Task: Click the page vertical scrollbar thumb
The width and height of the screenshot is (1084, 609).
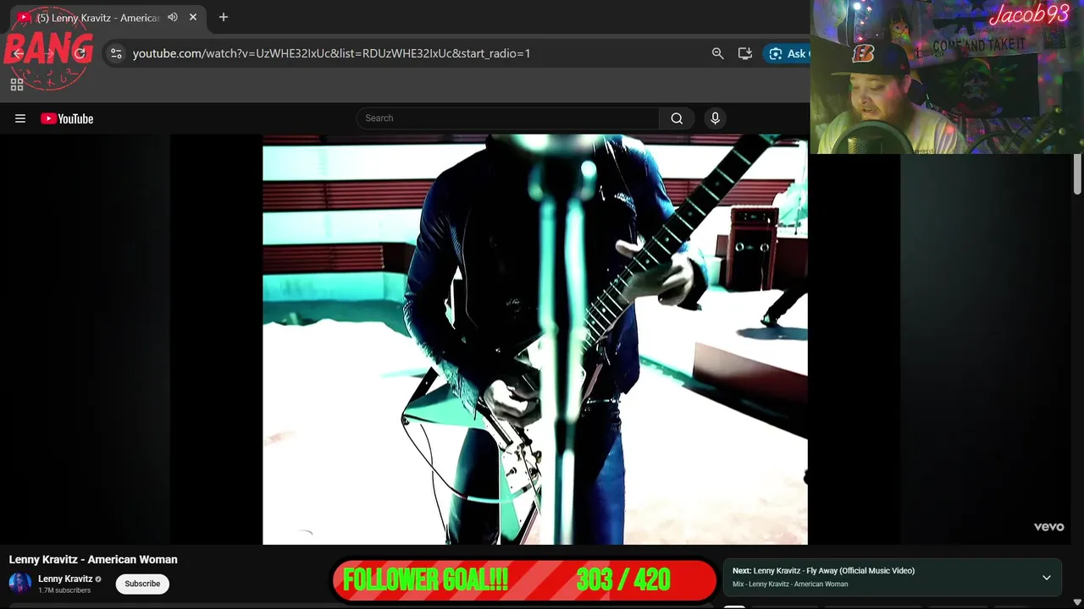Action: point(1077,174)
